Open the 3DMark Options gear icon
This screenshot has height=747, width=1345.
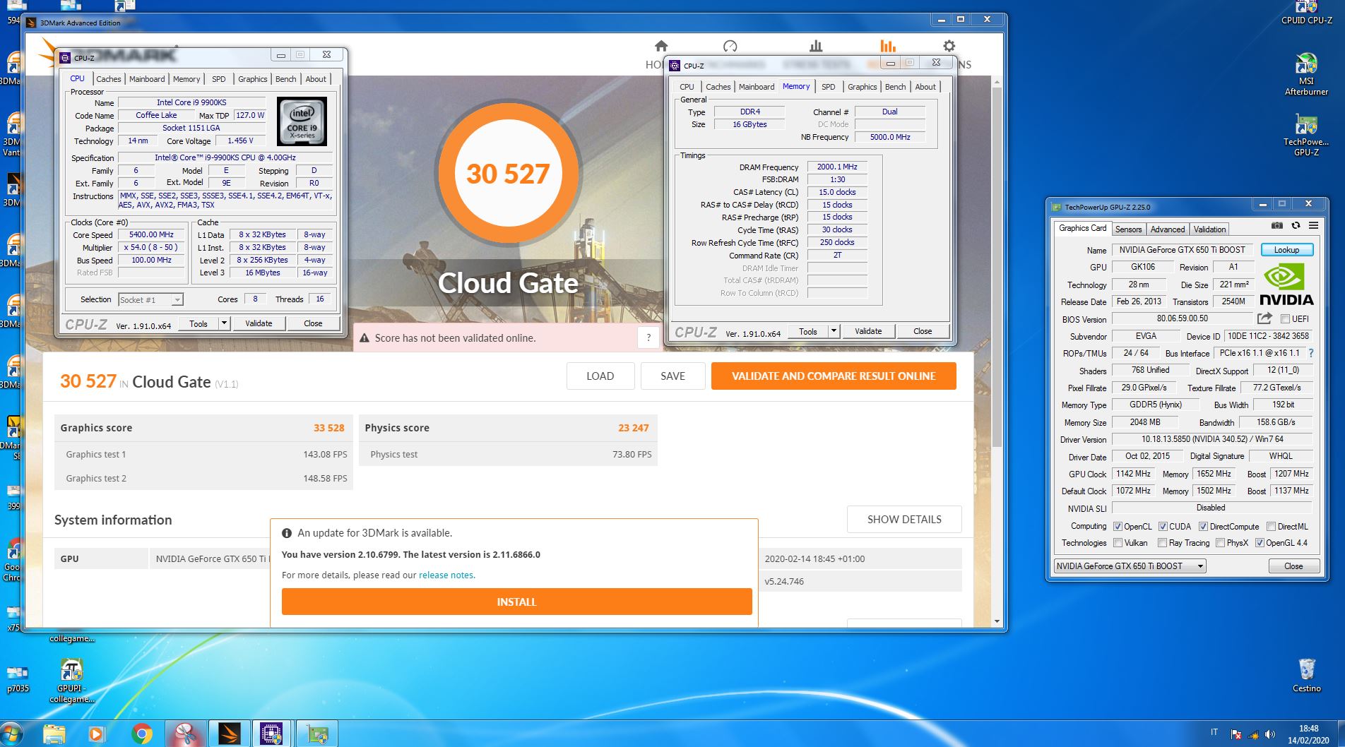949,47
